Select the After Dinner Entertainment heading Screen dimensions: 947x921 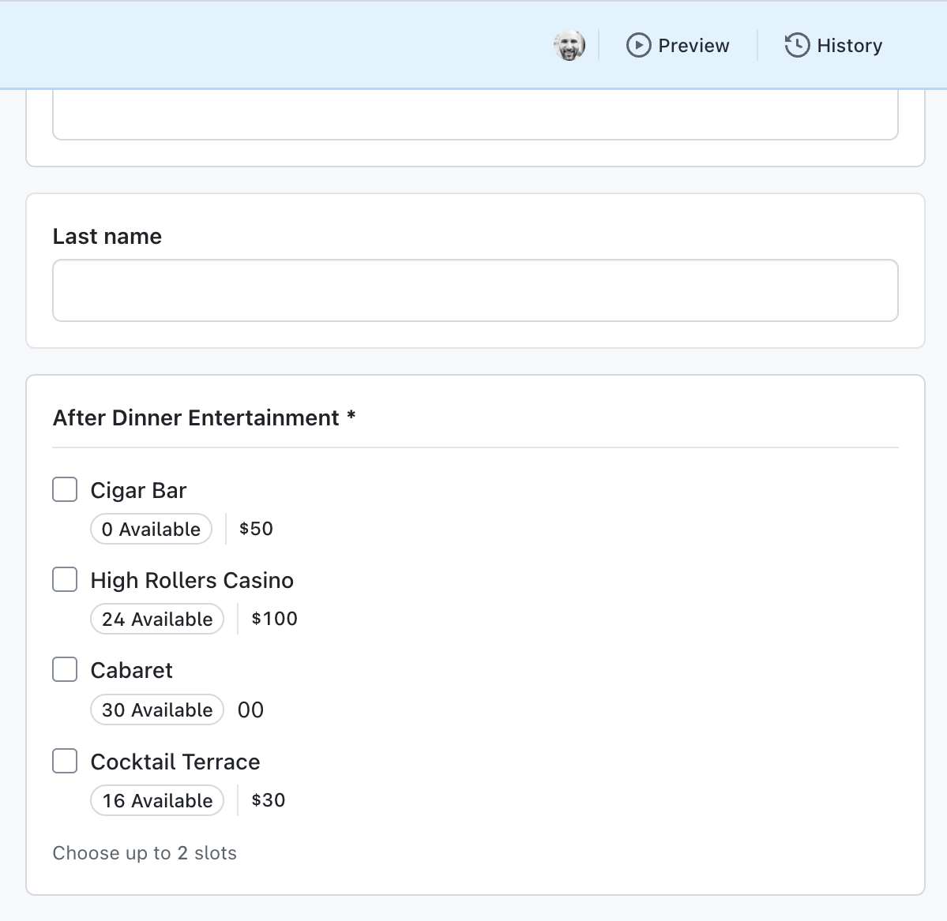204,417
